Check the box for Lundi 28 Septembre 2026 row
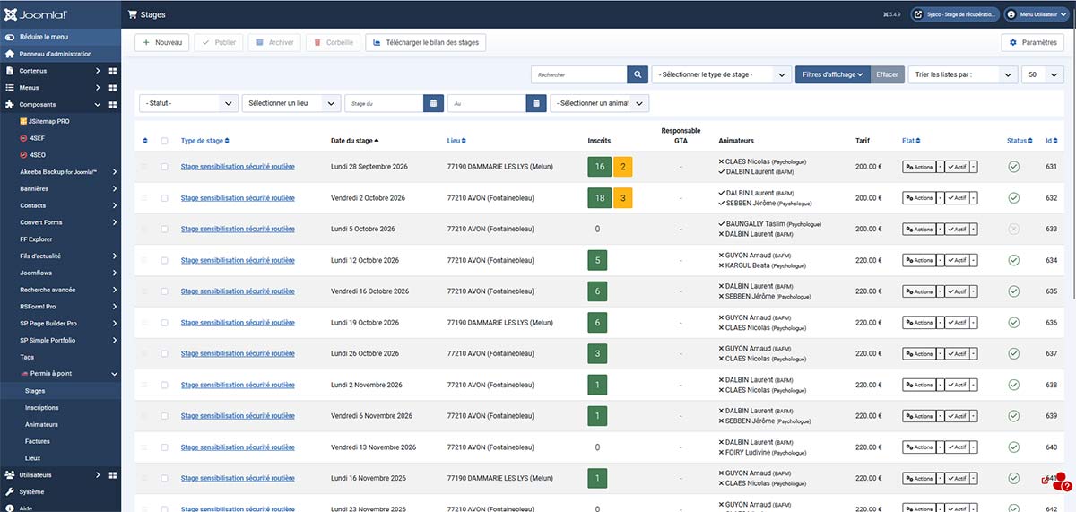This screenshot has height=512, width=1076. click(x=164, y=167)
